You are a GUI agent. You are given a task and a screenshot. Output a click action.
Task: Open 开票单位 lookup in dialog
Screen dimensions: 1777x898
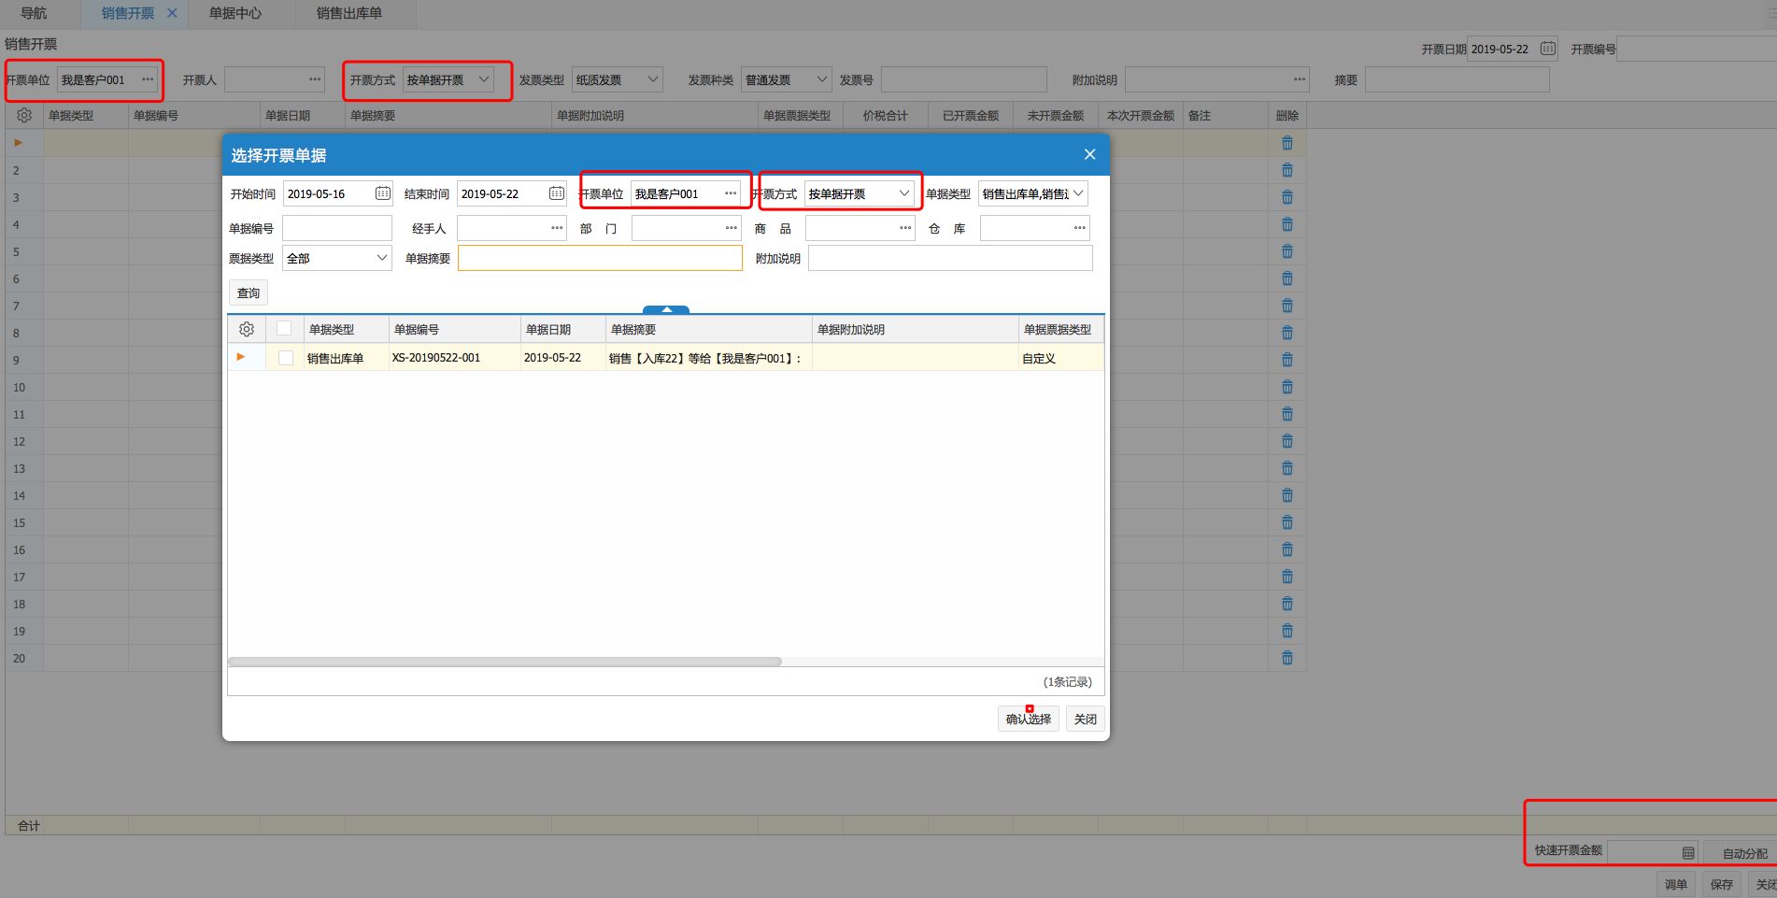(731, 193)
